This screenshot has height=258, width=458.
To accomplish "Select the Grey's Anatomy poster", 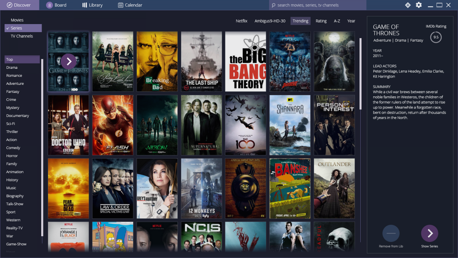I will (157, 188).
